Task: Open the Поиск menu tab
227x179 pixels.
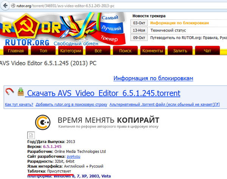Action: (x=125, y=51)
